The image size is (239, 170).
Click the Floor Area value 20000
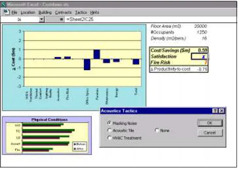pos(200,26)
